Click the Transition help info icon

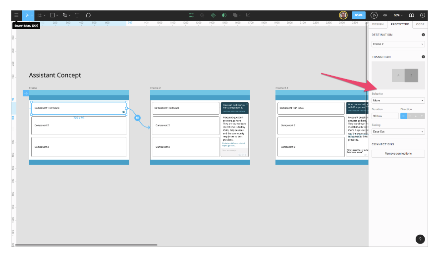423,57
